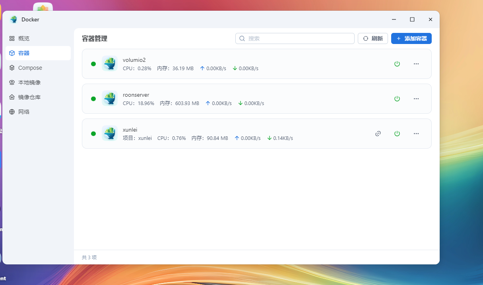Click xunlei 项目：xunlei project label
Image resolution: width=483 pixels, height=285 pixels.
coord(137,138)
